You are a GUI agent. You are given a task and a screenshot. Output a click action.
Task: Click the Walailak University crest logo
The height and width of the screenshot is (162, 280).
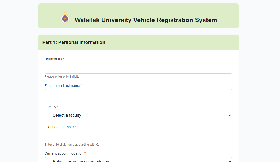coord(65,17)
